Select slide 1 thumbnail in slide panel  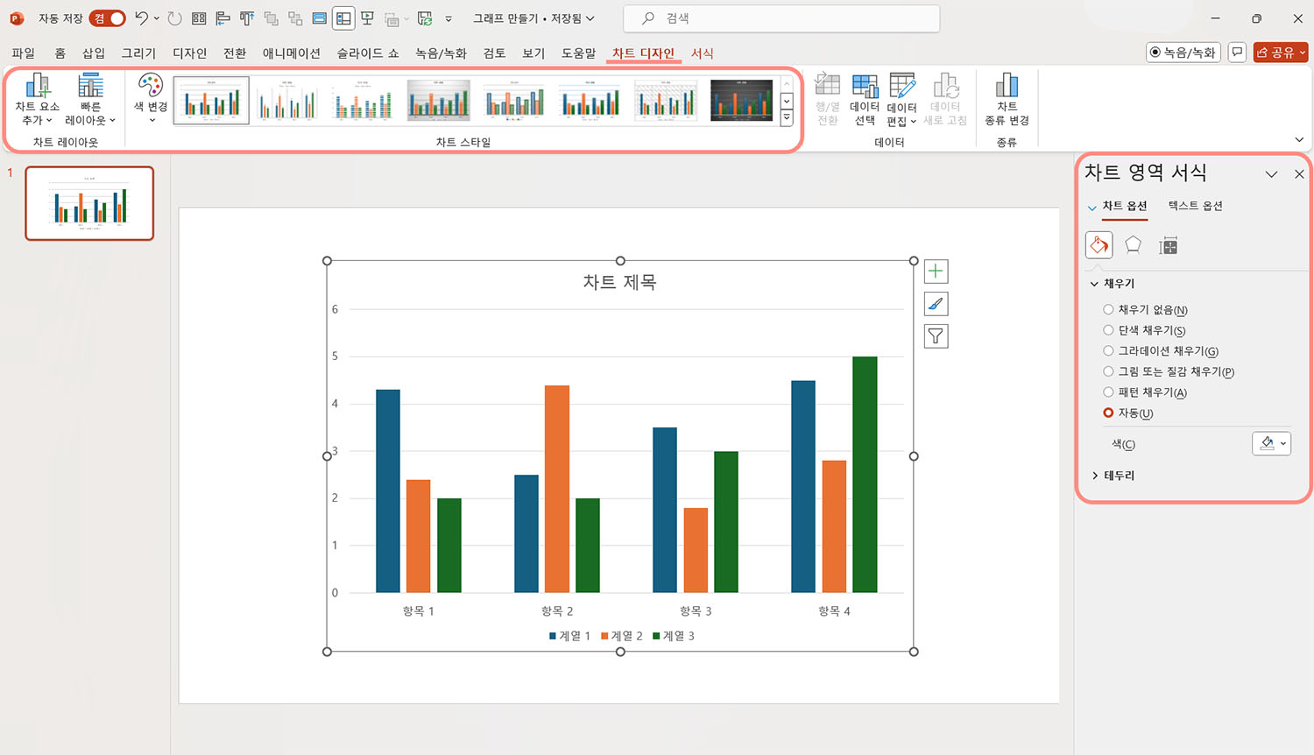[x=89, y=203]
